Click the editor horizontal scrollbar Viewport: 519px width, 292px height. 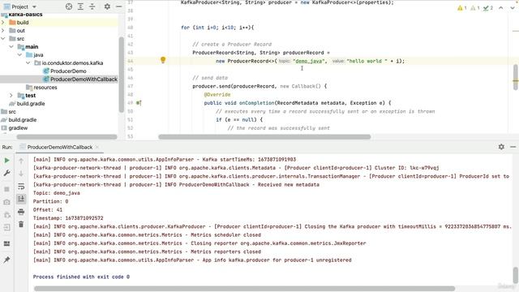point(264,137)
